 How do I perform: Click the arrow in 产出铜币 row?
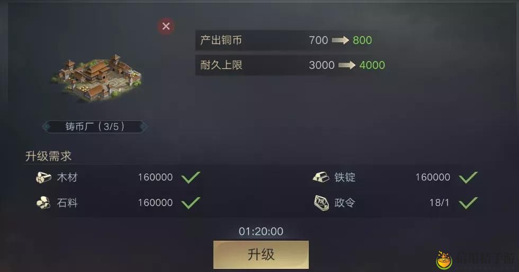tap(340, 40)
